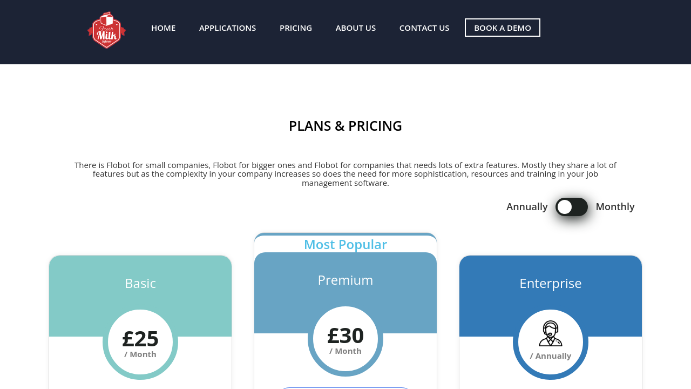The width and height of the screenshot is (691, 389).
Task: Click the £25 Basic price circle
Action: pos(140,342)
